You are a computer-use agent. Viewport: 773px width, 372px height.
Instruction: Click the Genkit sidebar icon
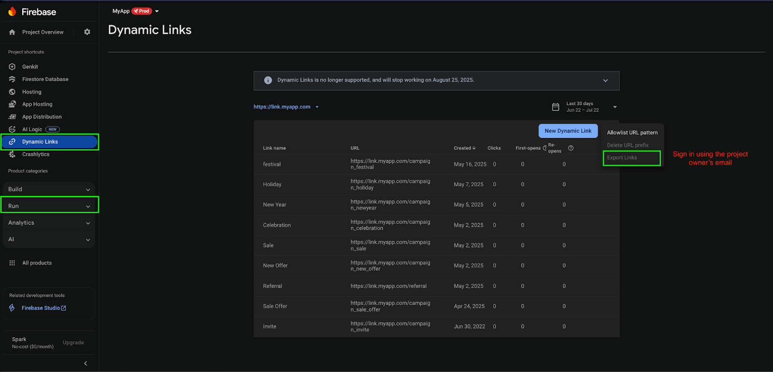point(12,67)
